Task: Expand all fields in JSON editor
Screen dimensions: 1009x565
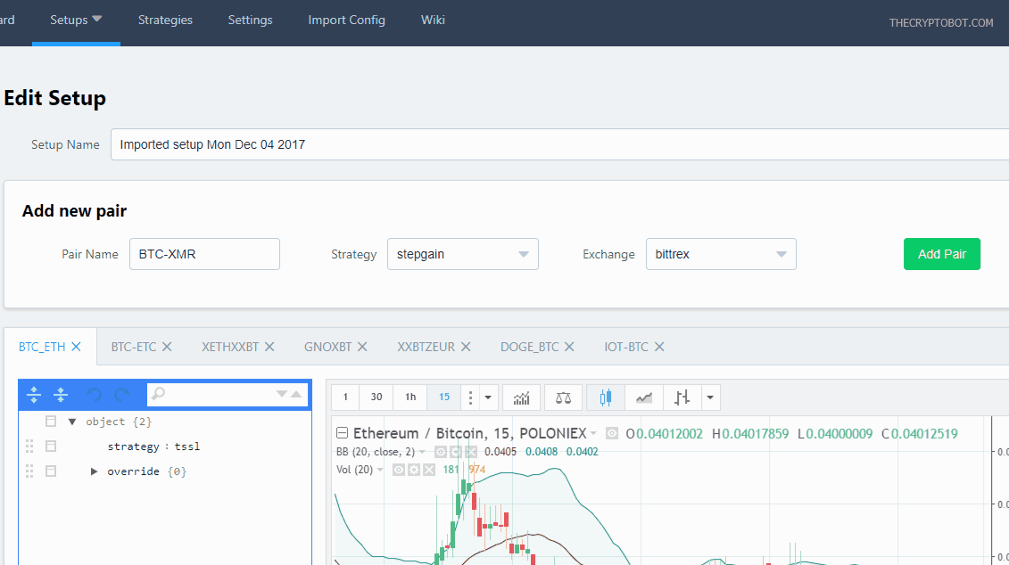Action: [34, 394]
